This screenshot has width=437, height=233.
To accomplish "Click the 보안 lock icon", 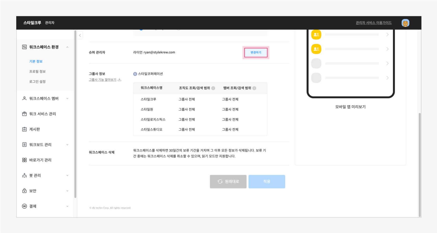I will 24,191.
